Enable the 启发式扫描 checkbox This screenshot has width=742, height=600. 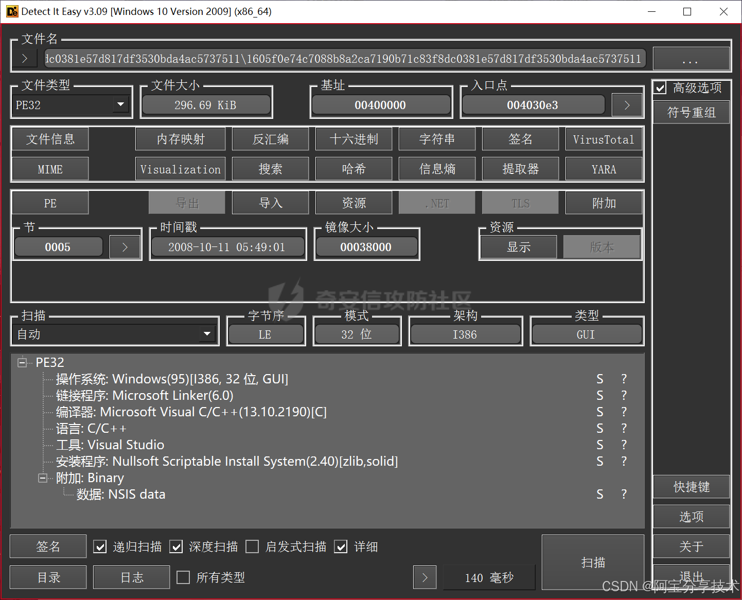click(252, 546)
